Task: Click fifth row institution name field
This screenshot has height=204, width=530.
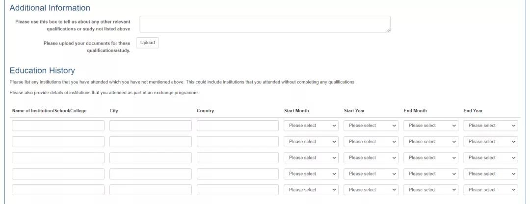Action: pyautogui.click(x=58, y=190)
